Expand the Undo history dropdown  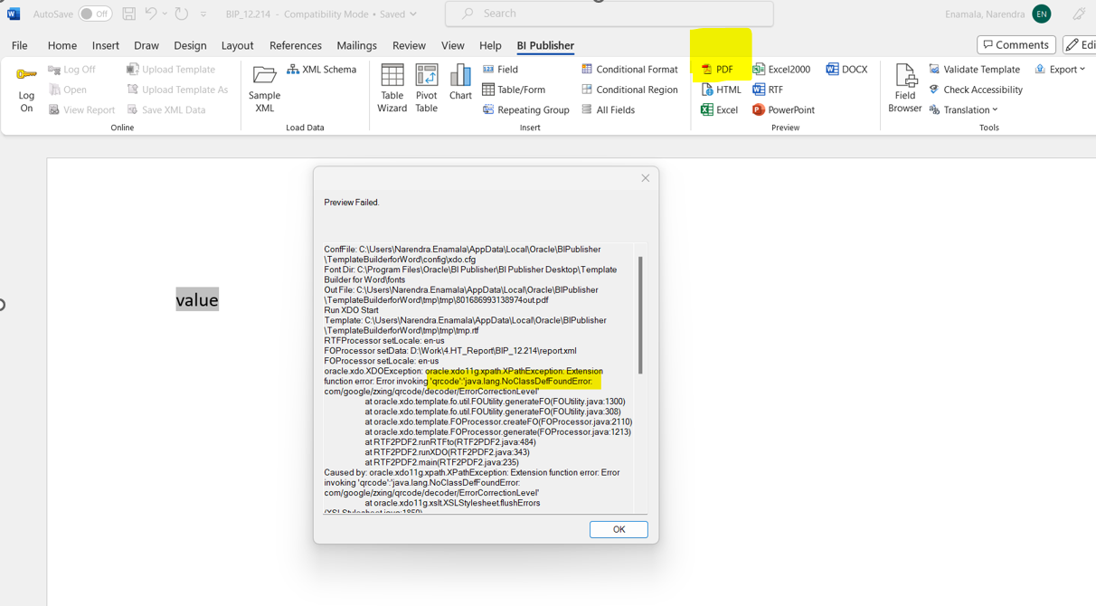pyautogui.click(x=165, y=14)
